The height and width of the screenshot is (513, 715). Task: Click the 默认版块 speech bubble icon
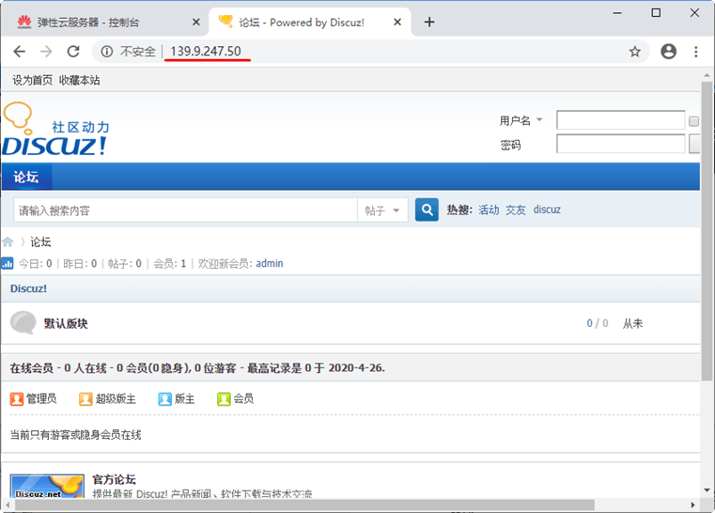(23, 323)
